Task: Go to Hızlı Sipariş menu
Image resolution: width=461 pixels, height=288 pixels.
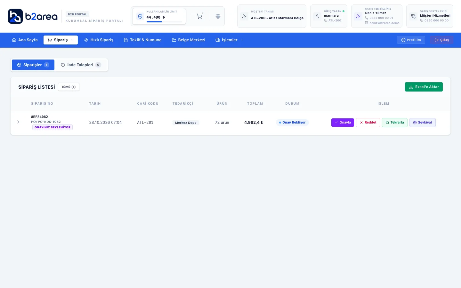Action: 99,40
